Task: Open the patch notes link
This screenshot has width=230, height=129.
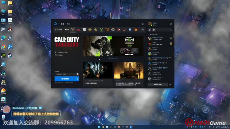Action: (x=59, y=55)
